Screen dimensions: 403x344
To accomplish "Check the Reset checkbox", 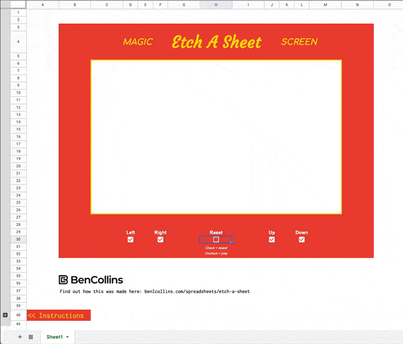I will tap(216, 240).
